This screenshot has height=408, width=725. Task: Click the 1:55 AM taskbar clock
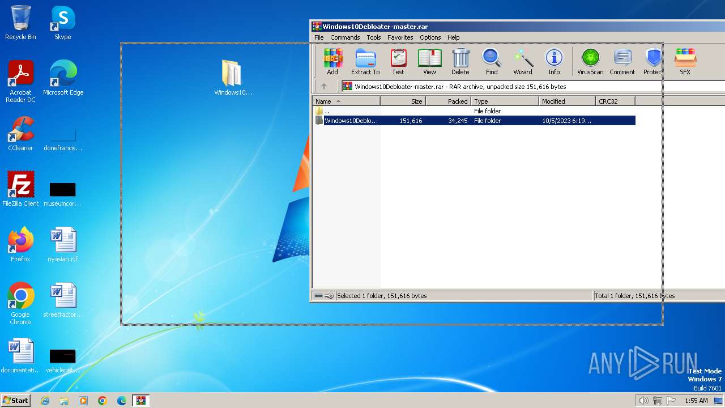tap(696, 401)
